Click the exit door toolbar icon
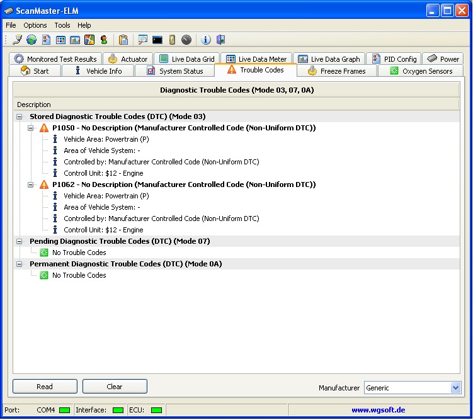The height and width of the screenshot is (420, 473). pyautogui.click(x=220, y=40)
